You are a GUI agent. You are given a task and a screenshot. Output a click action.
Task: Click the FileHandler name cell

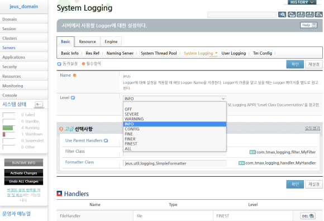click(95, 216)
